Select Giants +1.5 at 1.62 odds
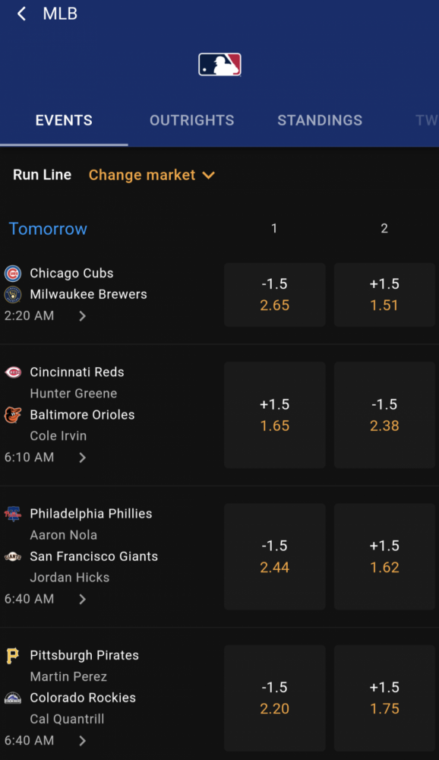 point(385,556)
